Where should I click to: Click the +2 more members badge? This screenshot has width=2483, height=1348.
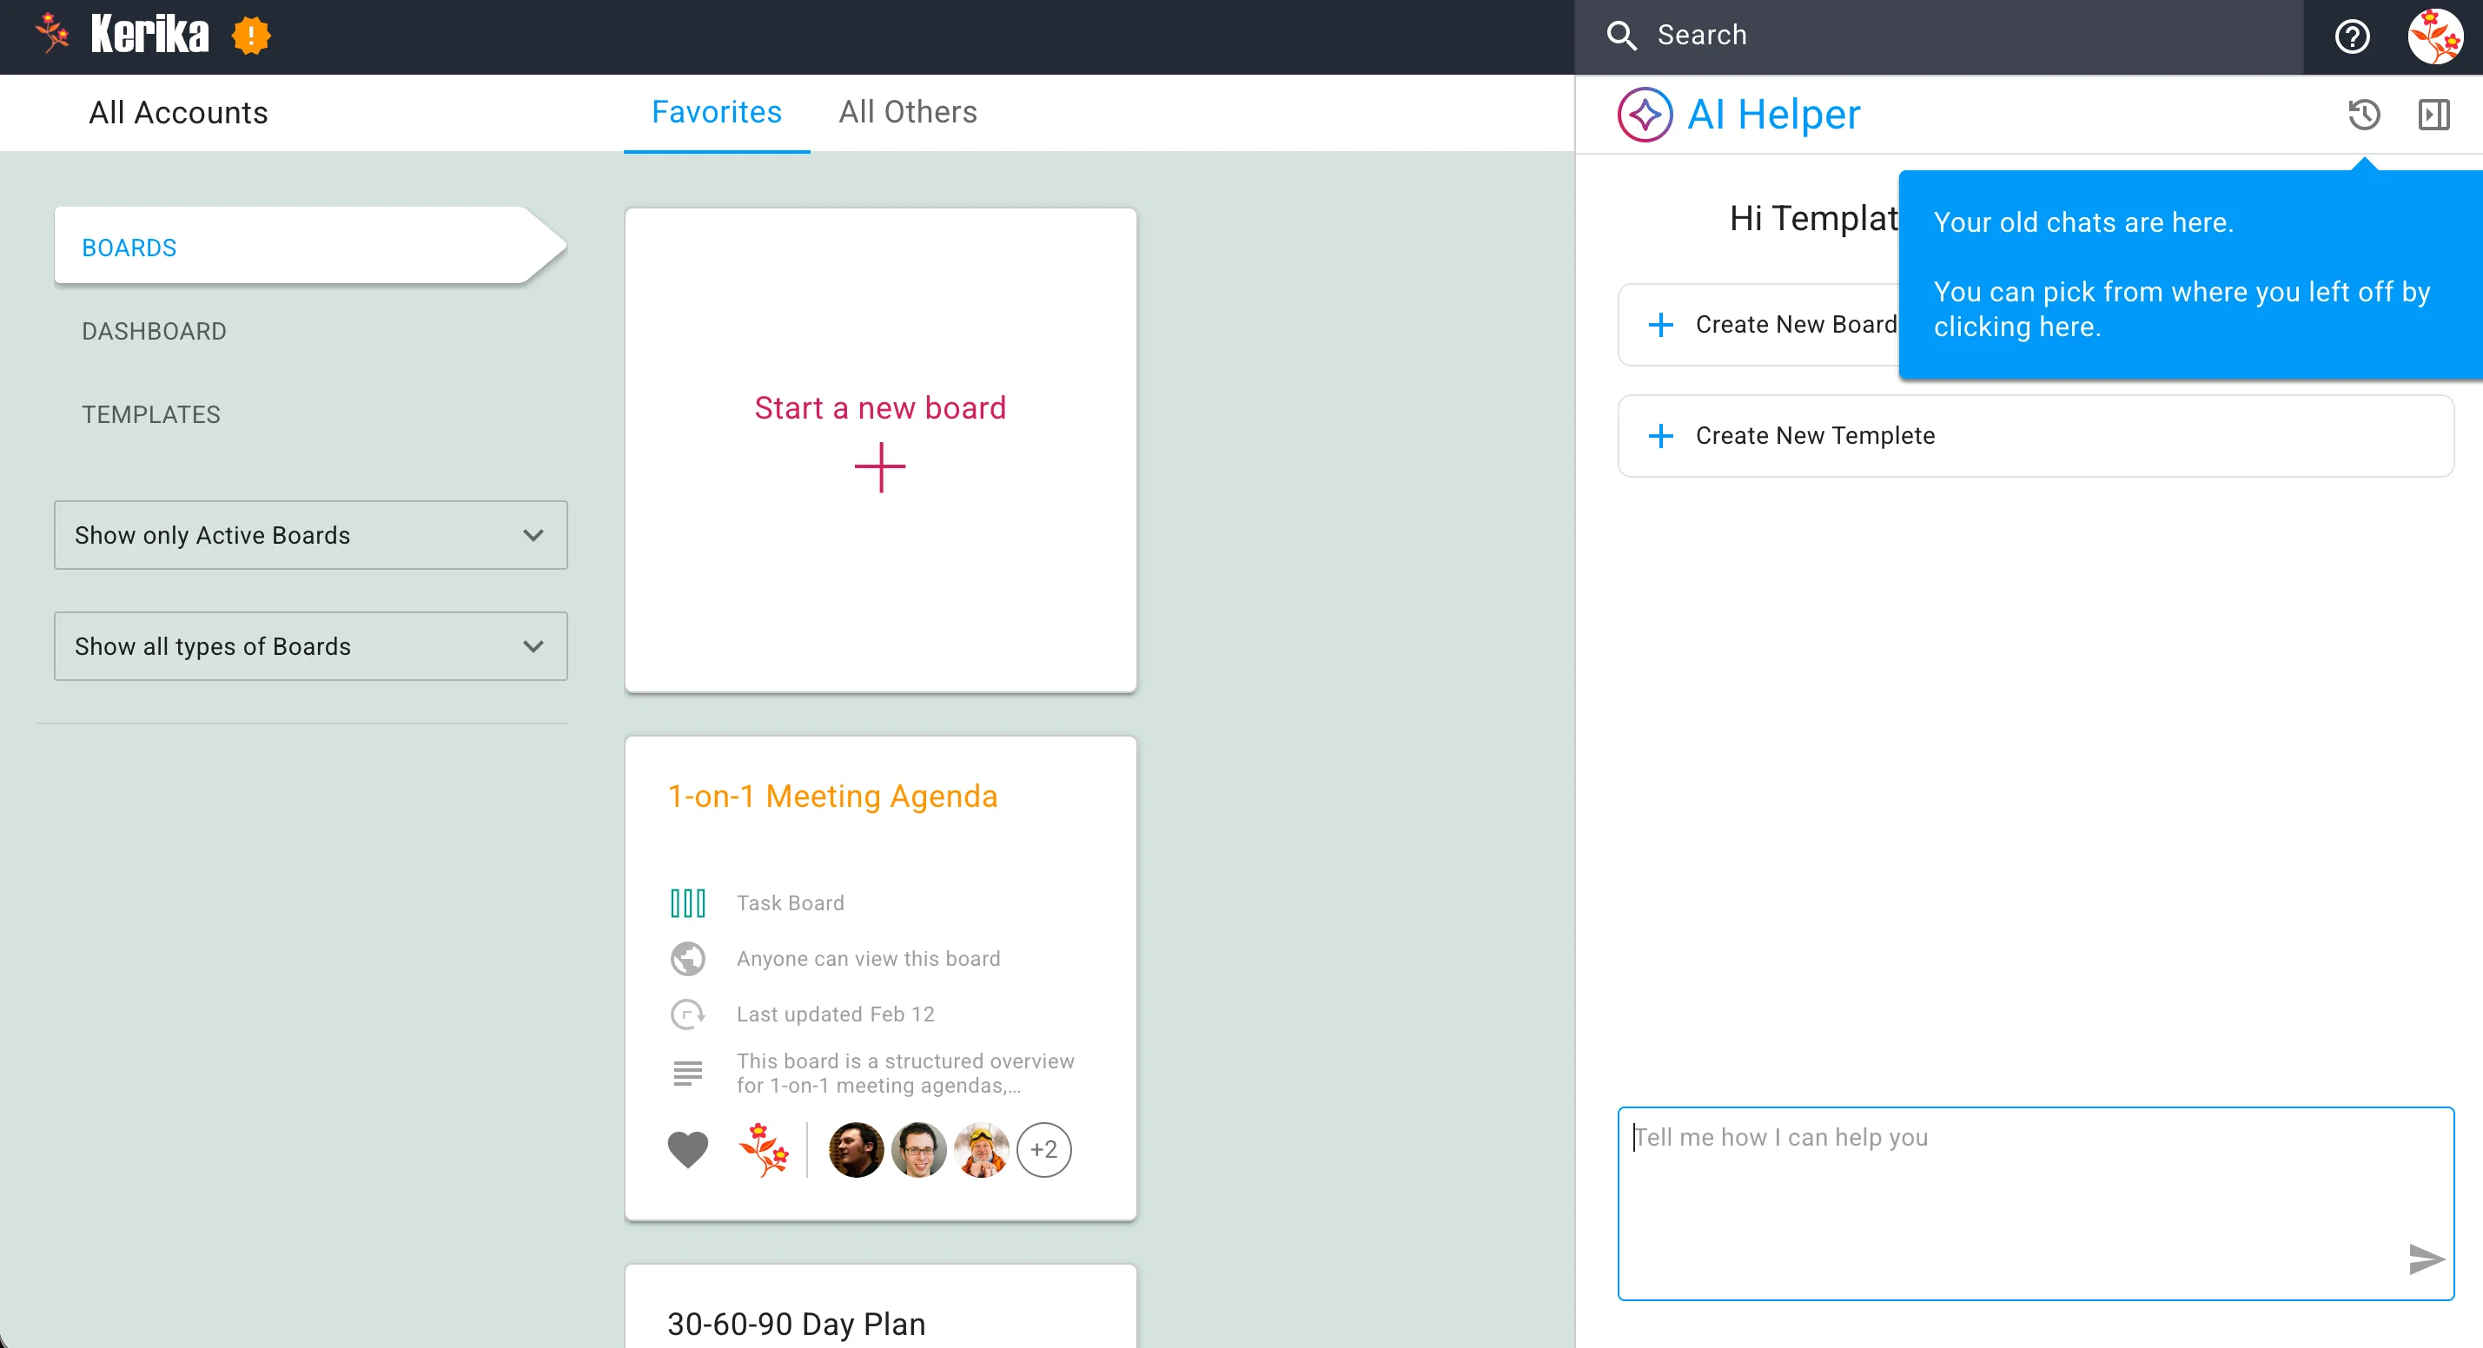click(x=1044, y=1149)
